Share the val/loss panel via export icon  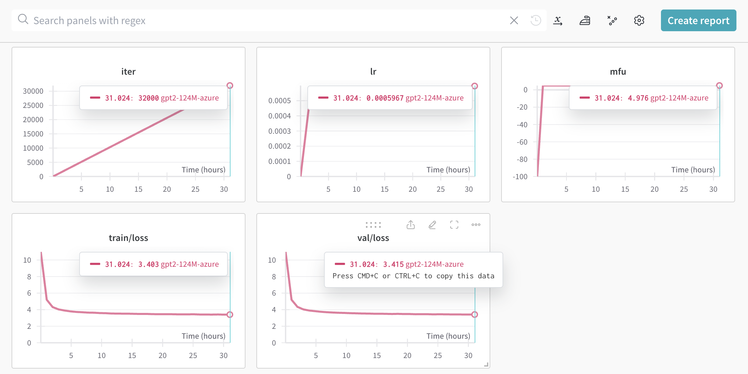click(411, 225)
